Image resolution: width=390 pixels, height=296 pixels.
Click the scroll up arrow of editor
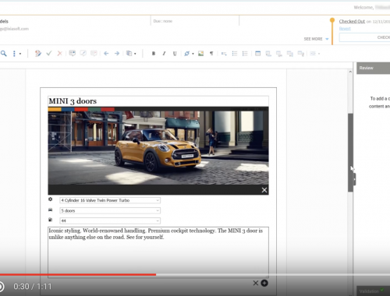coord(350,72)
